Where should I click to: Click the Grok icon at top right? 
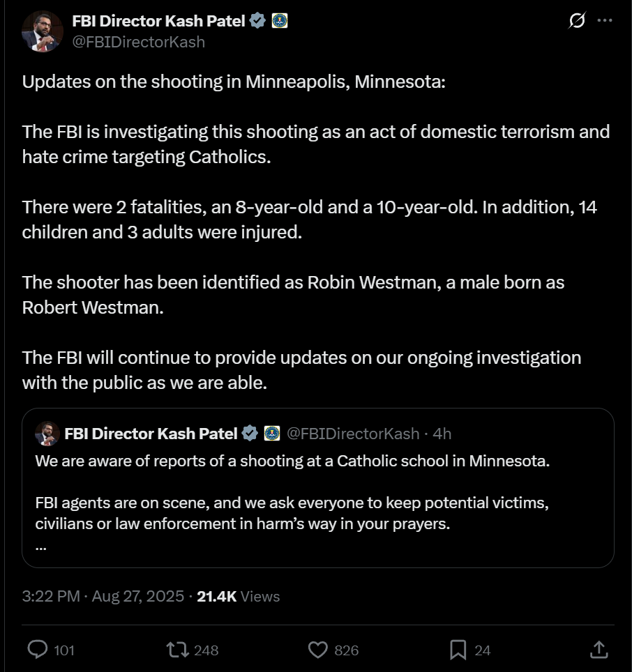[x=577, y=21]
